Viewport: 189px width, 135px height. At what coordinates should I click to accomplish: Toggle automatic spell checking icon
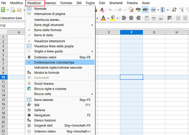(145, 10)
